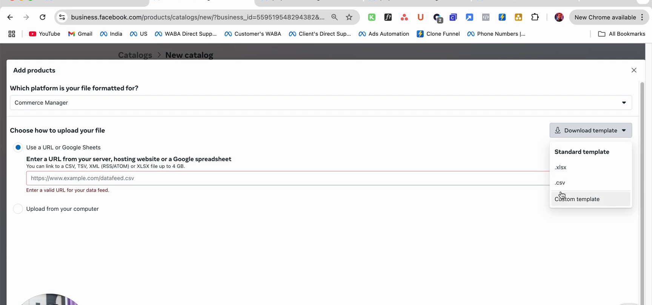Open the Gmail bookmark
This screenshot has width=652, height=305.
point(80,34)
